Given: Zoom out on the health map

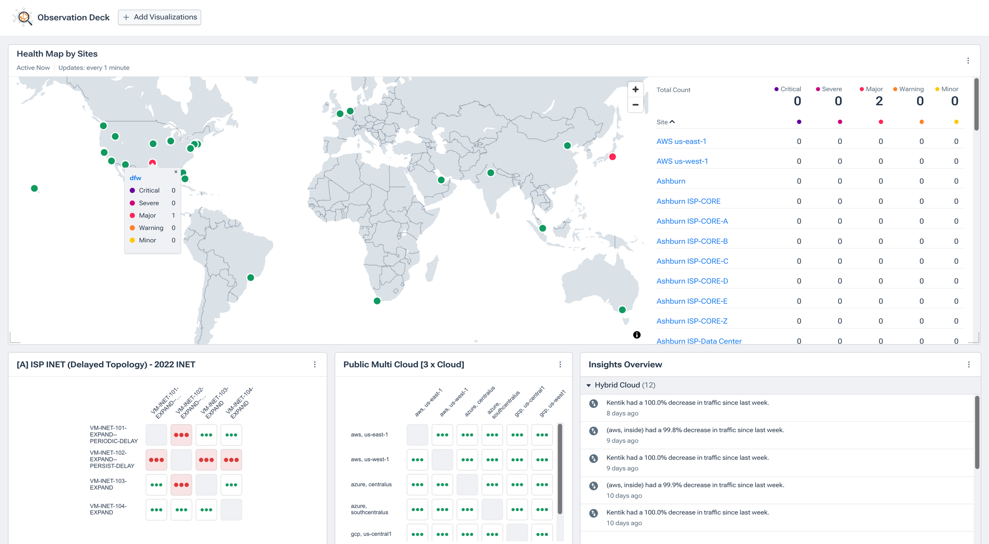Looking at the screenshot, I should pos(635,105).
